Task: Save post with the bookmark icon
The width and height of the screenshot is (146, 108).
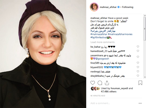Action: 140,83
